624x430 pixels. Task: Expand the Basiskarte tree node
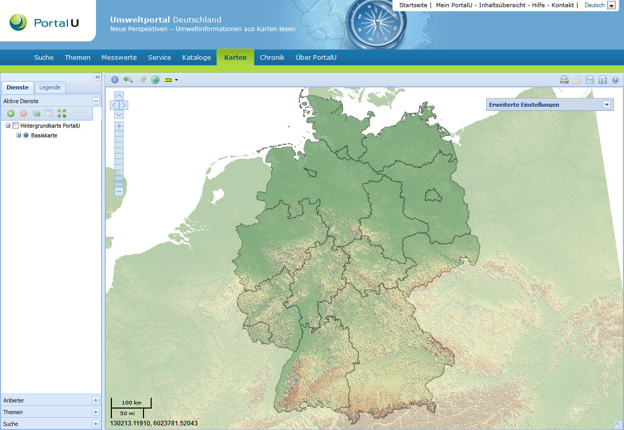point(19,135)
